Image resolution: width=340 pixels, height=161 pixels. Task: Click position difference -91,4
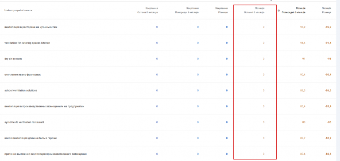pos(328,43)
